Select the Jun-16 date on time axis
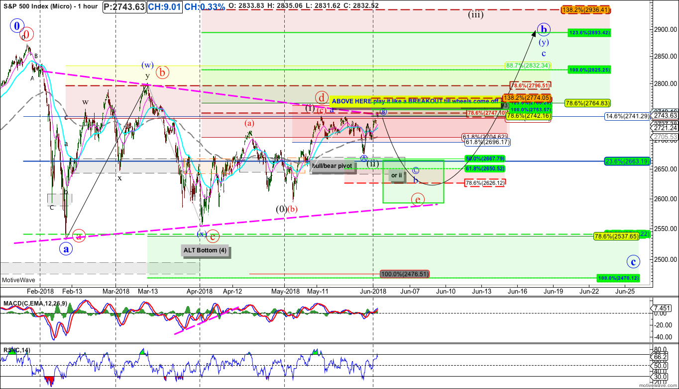The height and width of the screenshot is (389, 679). [x=517, y=291]
